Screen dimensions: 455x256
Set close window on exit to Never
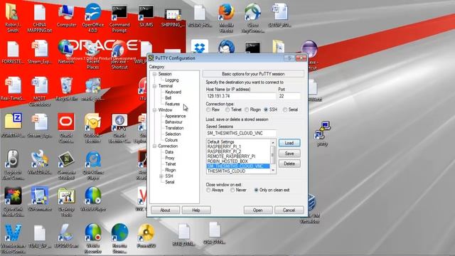coord(232,190)
